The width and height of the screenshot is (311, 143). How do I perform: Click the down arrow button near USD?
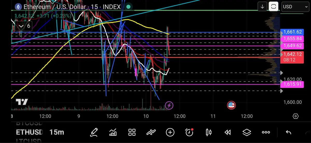tap(262, 7)
